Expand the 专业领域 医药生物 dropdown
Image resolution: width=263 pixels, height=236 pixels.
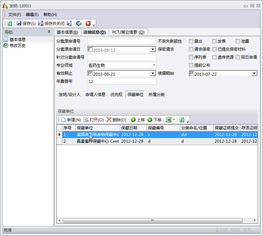[154, 65]
